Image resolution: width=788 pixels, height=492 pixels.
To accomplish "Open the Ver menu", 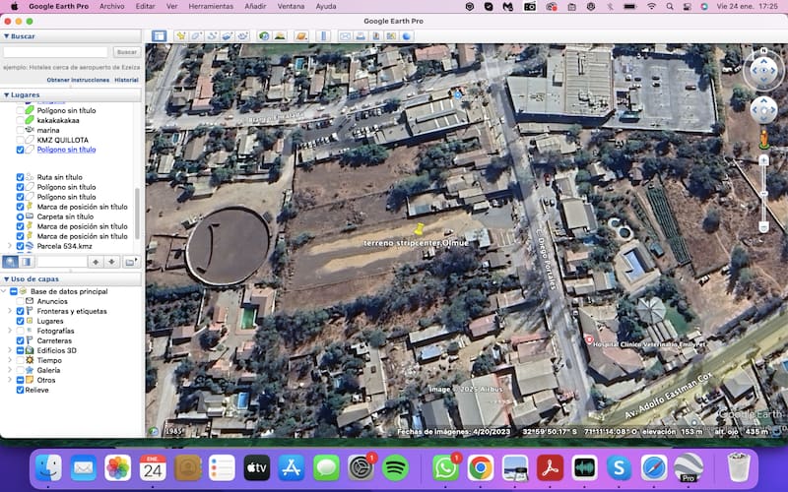I will pos(171,6).
